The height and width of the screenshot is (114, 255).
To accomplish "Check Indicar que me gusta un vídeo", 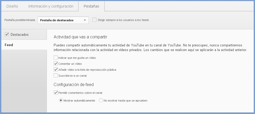I will (56, 58).
